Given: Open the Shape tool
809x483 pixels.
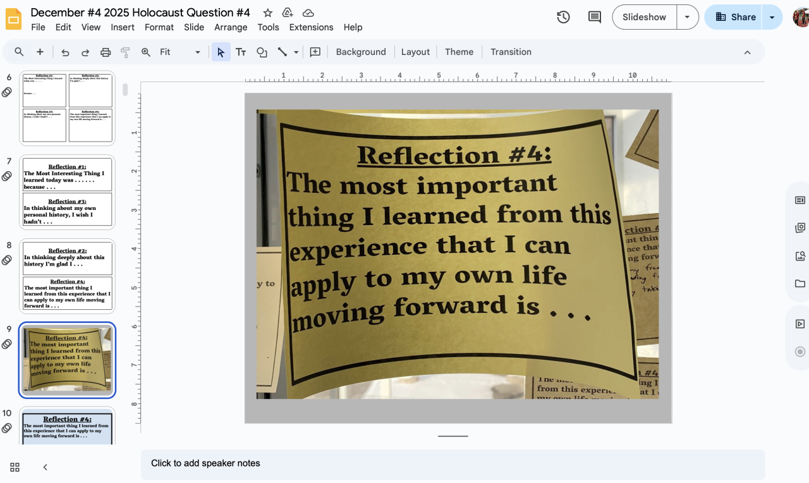Looking at the screenshot, I should tap(262, 52).
